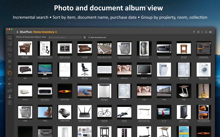This screenshot has width=220, height=137.
Task: Select the Sofa bed thumbnail
Action: tap(25, 91)
